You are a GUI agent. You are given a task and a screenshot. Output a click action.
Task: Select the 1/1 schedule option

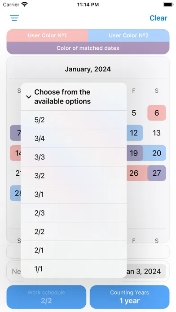[74, 269]
